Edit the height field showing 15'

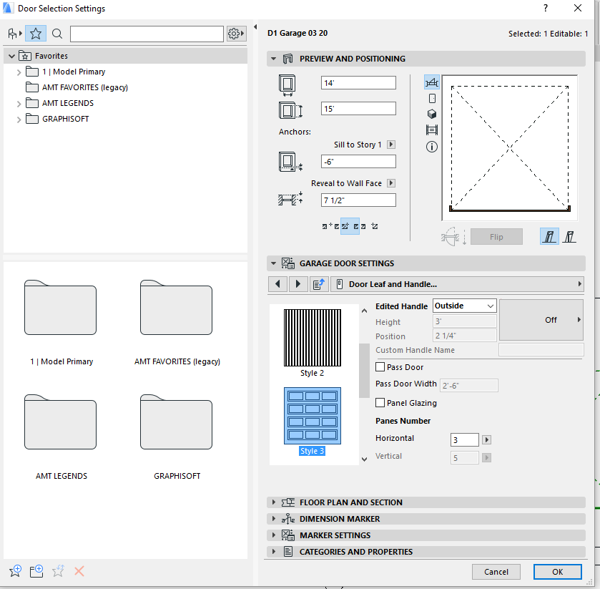pos(358,109)
